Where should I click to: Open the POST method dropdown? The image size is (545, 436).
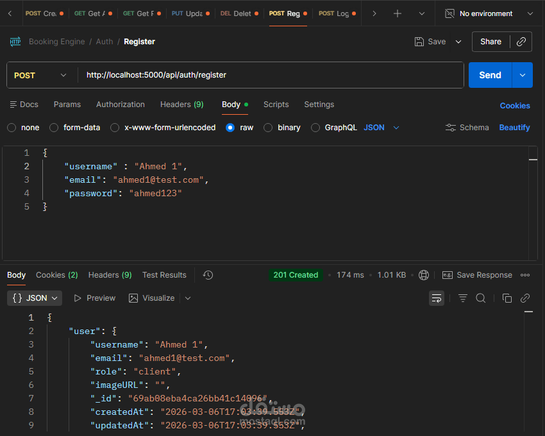pos(40,75)
